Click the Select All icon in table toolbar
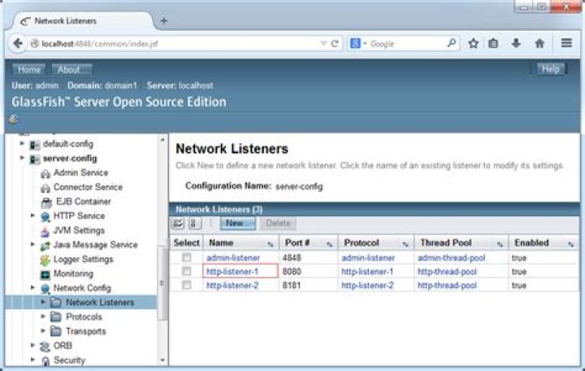The image size is (585, 371). 178,224
